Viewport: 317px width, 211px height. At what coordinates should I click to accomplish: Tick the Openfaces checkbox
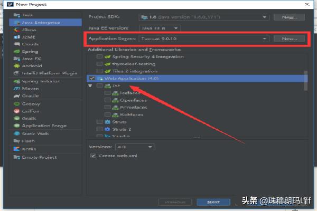(x=107, y=100)
